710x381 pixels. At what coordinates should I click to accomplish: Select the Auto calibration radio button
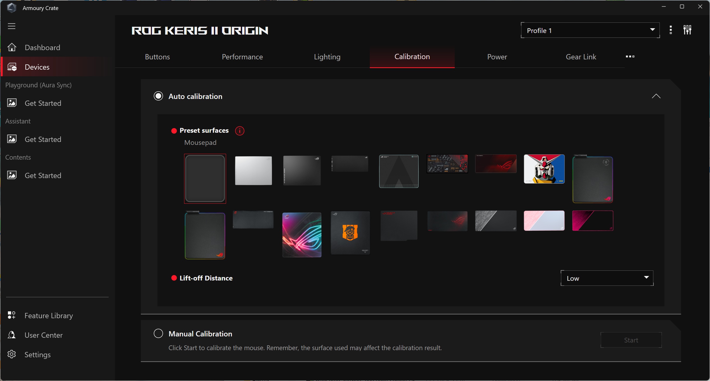158,96
